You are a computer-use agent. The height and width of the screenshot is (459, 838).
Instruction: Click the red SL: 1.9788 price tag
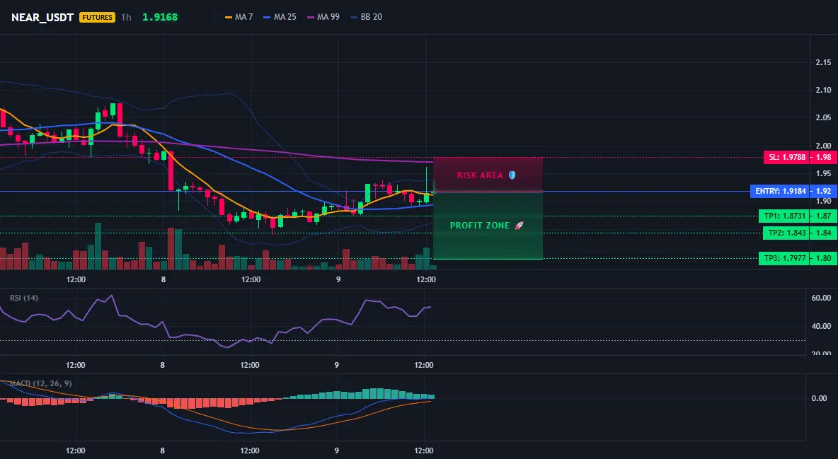point(786,157)
